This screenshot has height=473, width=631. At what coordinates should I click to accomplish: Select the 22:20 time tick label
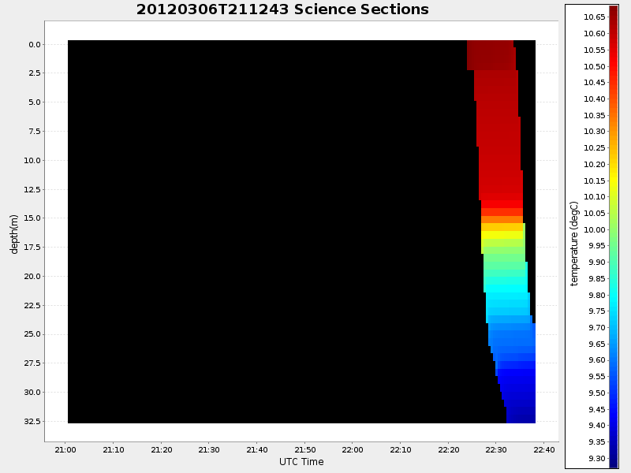pyautogui.click(x=448, y=449)
